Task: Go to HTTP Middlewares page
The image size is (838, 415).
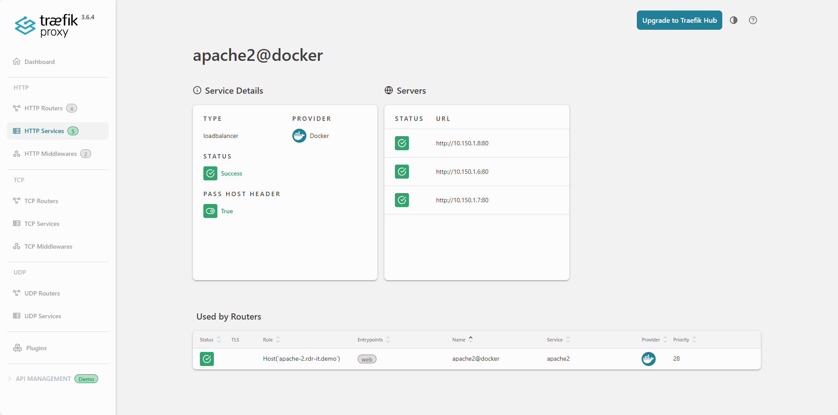Action: (50, 154)
